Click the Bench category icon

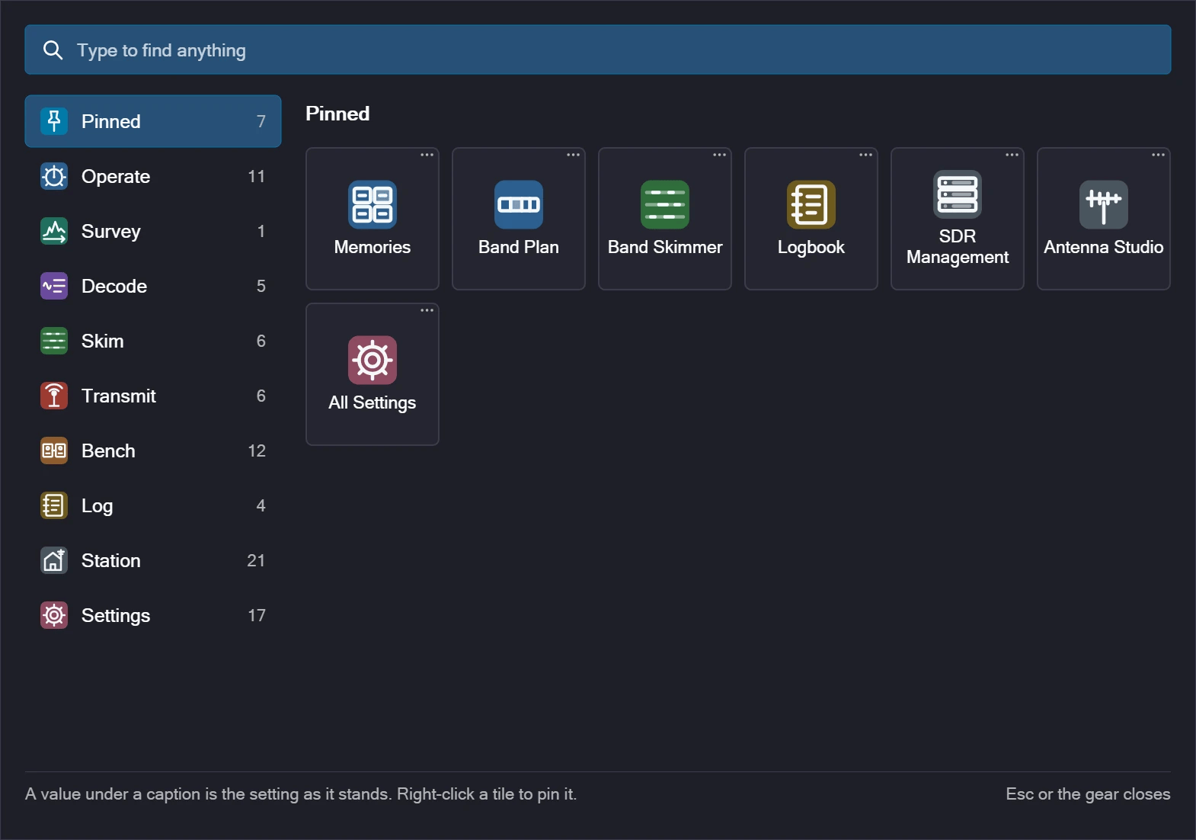pos(54,450)
